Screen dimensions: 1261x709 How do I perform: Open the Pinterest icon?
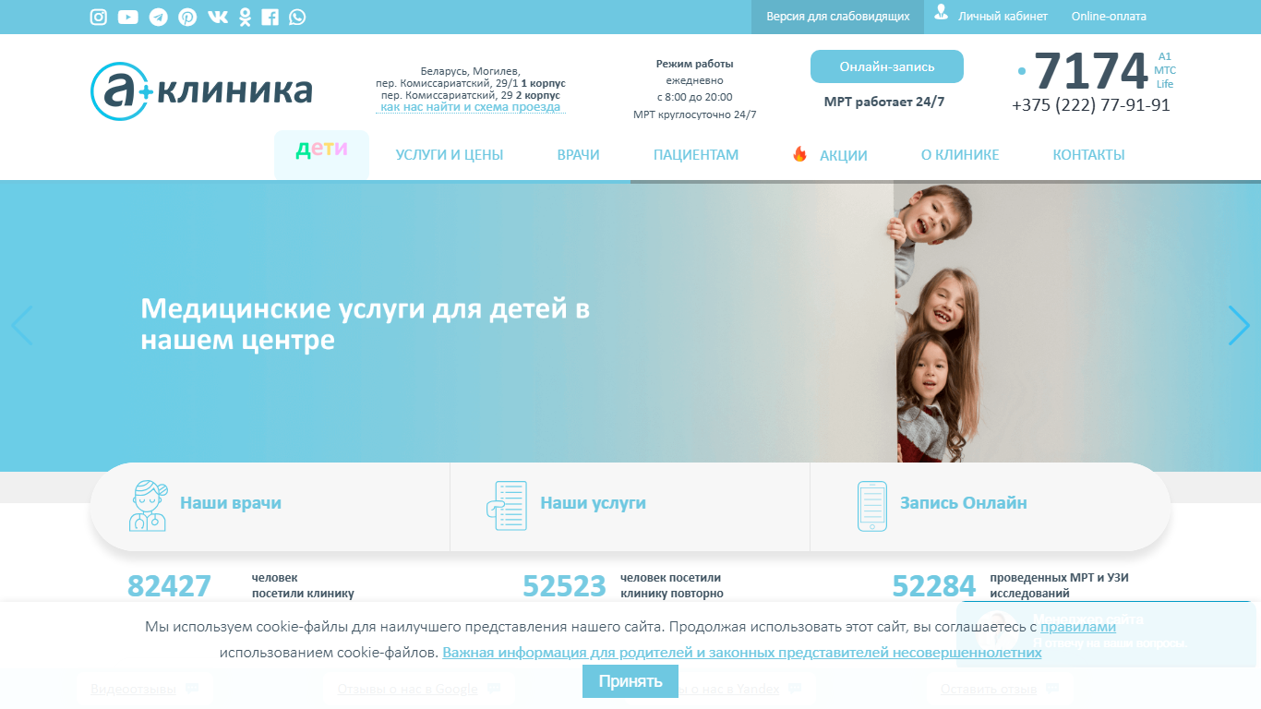tap(187, 17)
